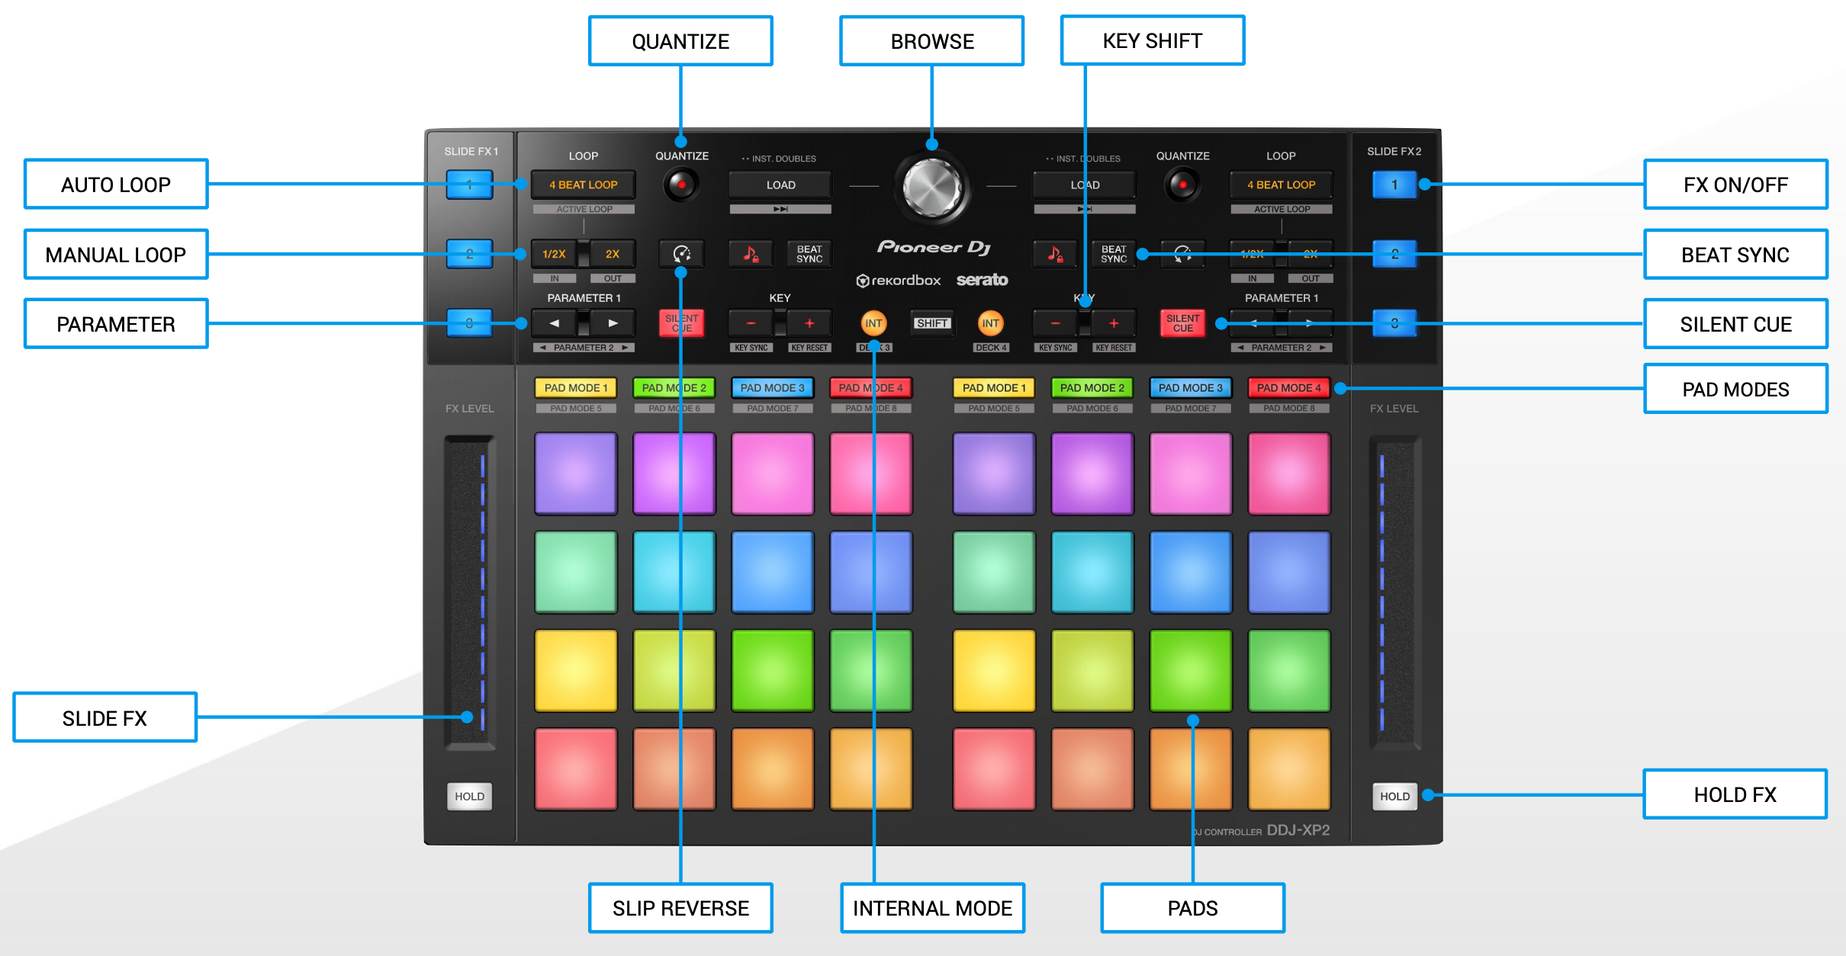Image resolution: width=1846 pixels, height=956 pixels.
Task: Toggle Slide FX1 button 3
Action: tap(469, 323)
